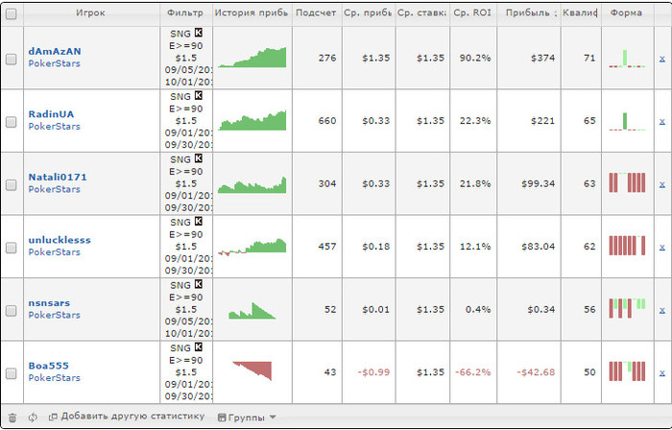Click the K filter icon for nsnsars
The height and width of the screenshot is (430, 672).
click(199, 284)
